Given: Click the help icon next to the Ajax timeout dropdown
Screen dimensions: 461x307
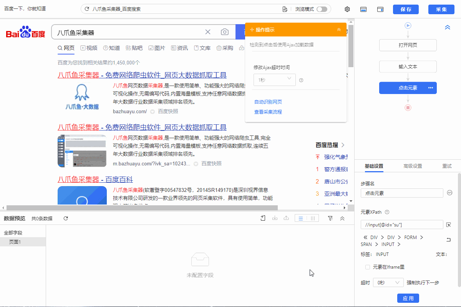Looking at the screenshot, I should point(301,80).
